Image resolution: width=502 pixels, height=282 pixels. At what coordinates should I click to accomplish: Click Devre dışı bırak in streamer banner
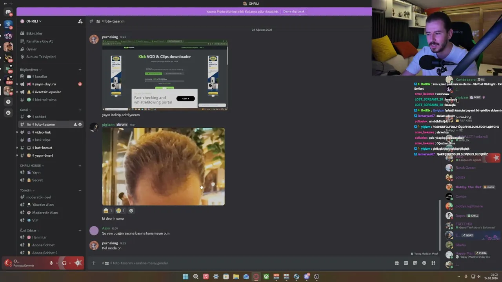click(x=294, y=11)
